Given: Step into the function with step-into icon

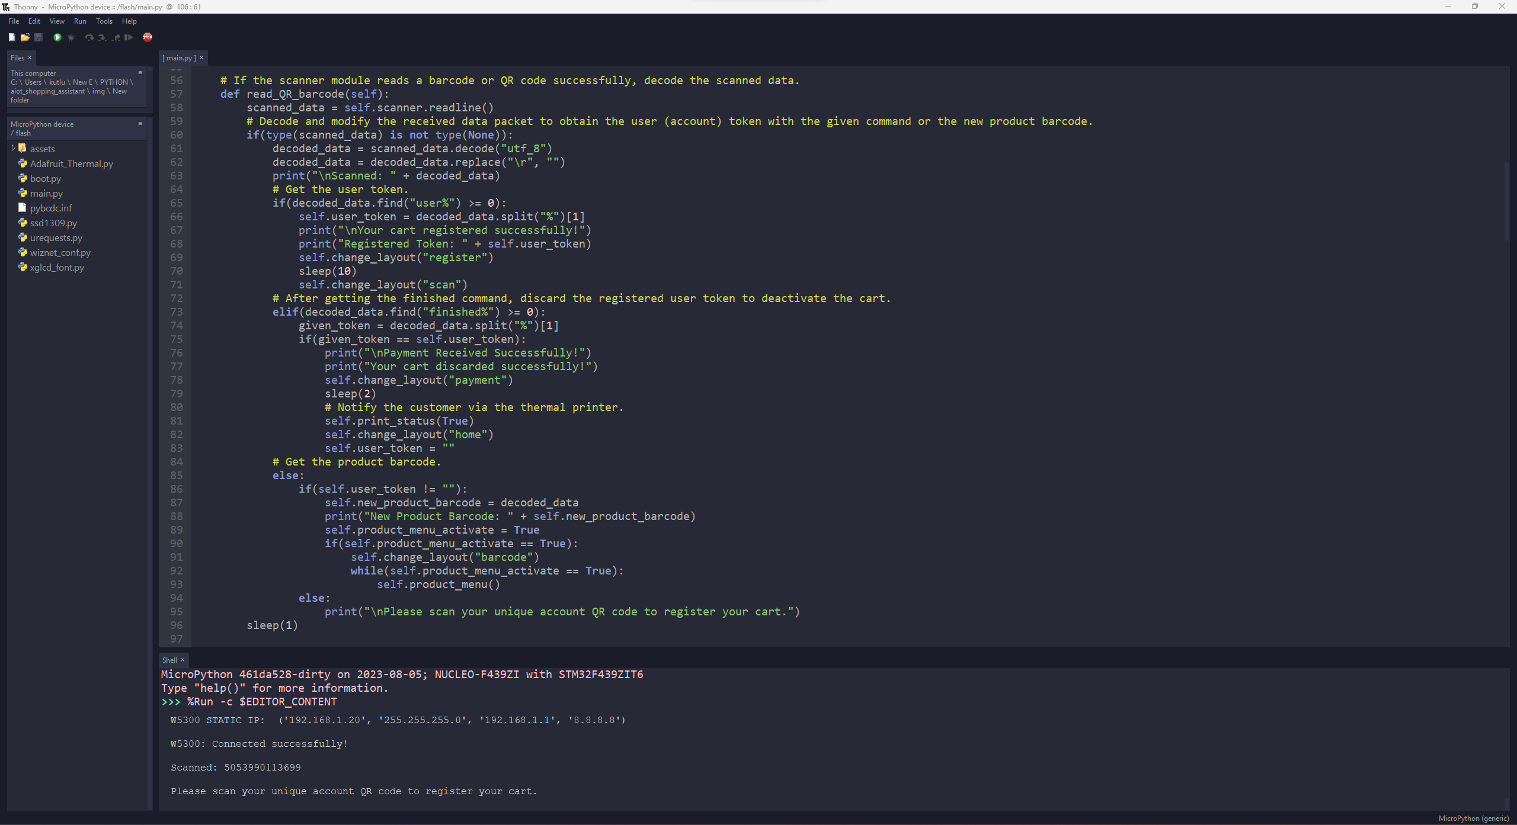Looking at the screenshot, I should coord(102,37).
